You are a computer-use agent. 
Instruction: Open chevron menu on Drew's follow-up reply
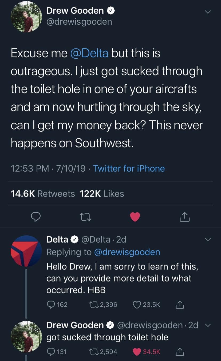(208, 325)
